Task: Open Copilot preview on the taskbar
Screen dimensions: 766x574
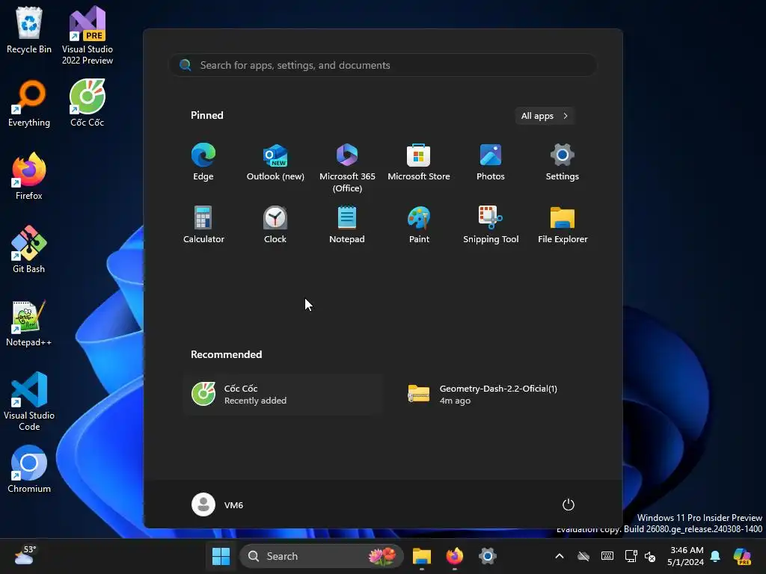Action: pos(742,556)
